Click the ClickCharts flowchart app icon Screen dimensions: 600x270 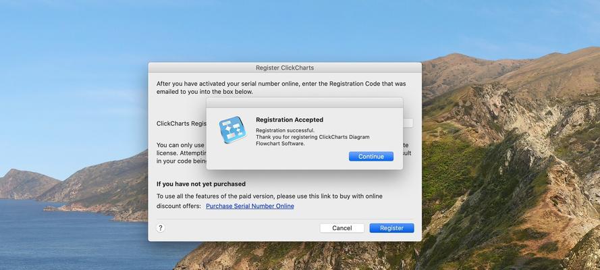coord(232,130)
